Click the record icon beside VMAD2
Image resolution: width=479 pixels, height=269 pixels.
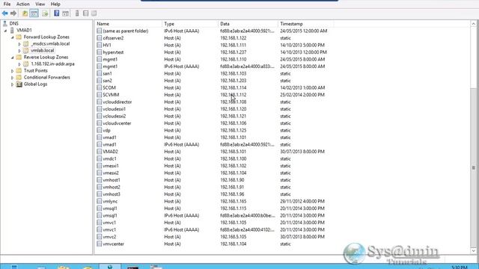tap(100, 152)
